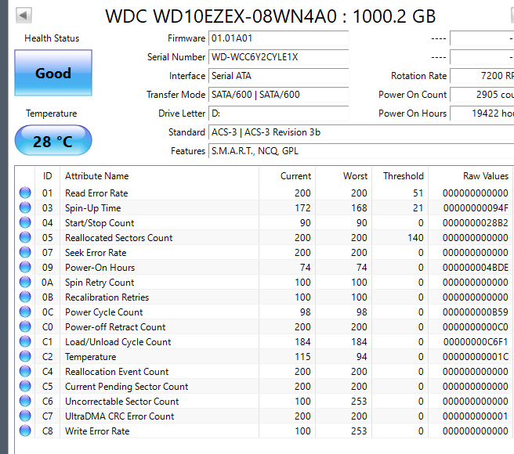Select the Write Error Rate attribute name
Screen dimensions: 514x454
point(97,431)
